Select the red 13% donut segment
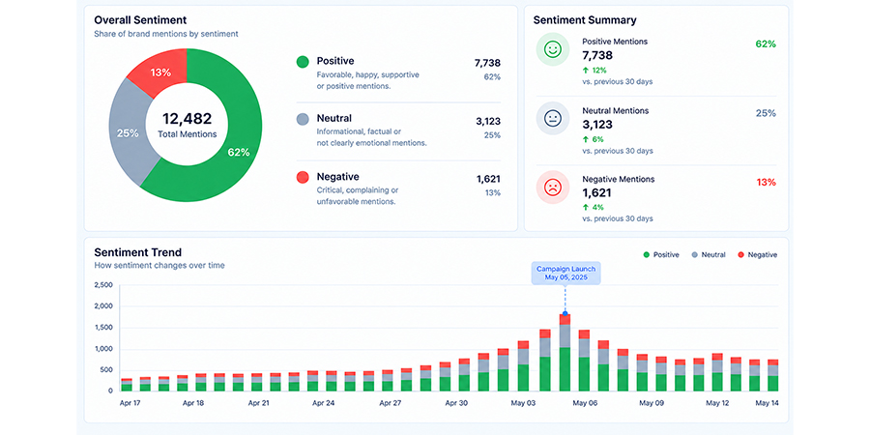This screenshot has height=435, width=870. pos(160,72)
